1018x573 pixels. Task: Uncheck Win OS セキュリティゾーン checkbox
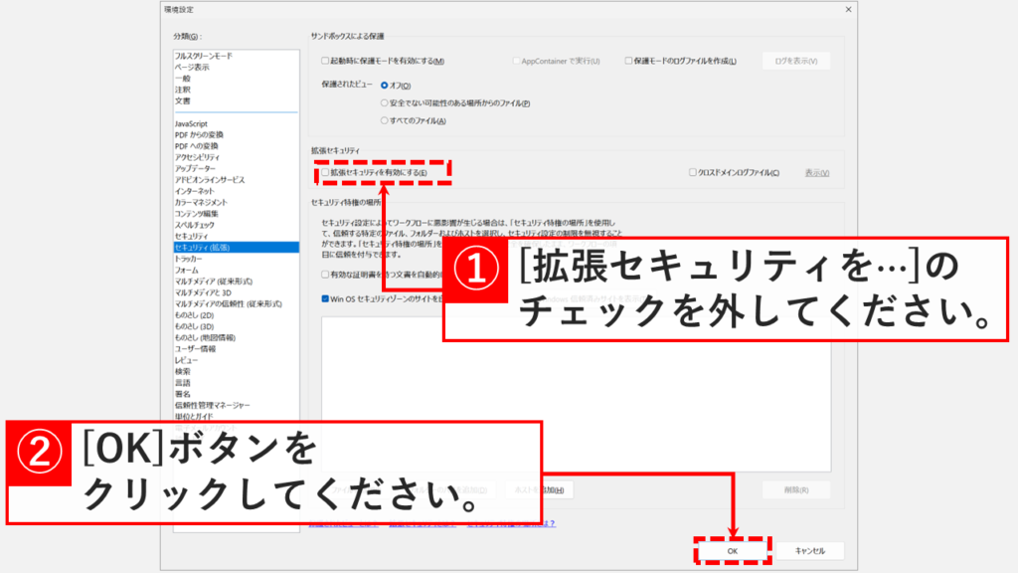click(x=325, y=298)
